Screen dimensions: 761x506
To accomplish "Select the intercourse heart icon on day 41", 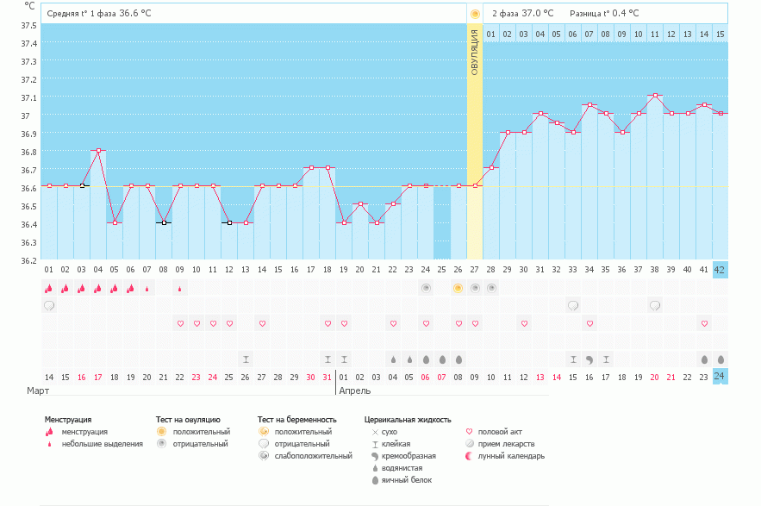I will click(x=704, y=323).
